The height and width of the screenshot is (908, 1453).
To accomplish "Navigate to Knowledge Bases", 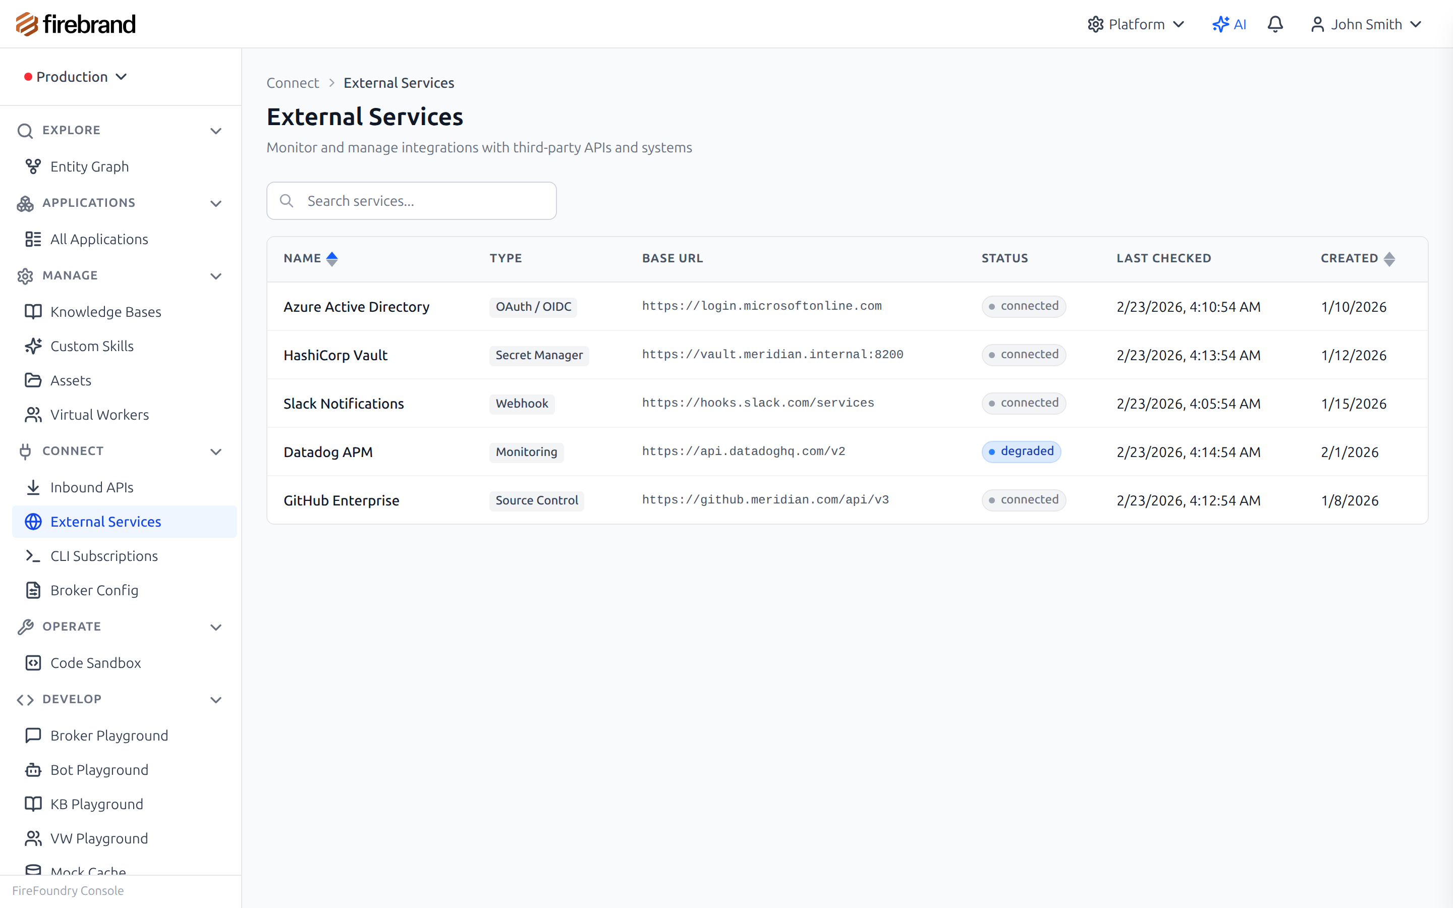I will coord(124,312).
